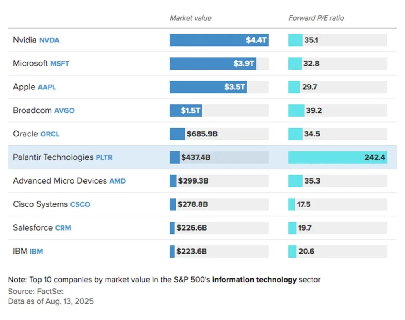Click the CRM ticker link
Image resolution: width=405 pixels, height=320 pixels.
[63, 228]
